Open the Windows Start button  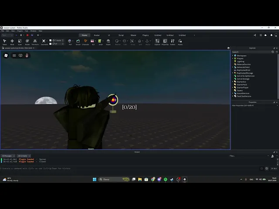(95, 179)
